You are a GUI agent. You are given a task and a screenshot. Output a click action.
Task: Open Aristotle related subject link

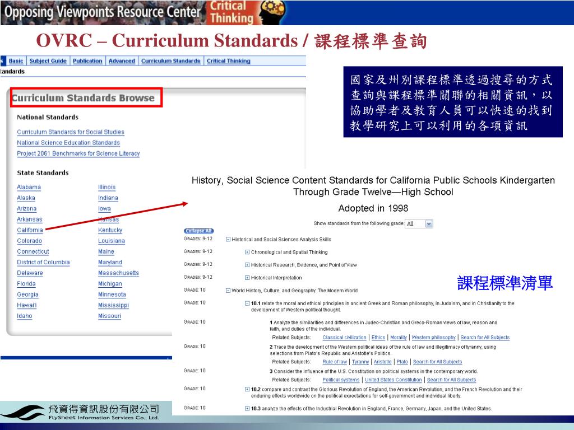382,362
